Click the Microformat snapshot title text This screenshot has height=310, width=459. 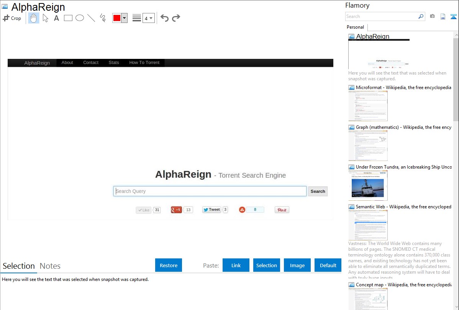[403, 88]
